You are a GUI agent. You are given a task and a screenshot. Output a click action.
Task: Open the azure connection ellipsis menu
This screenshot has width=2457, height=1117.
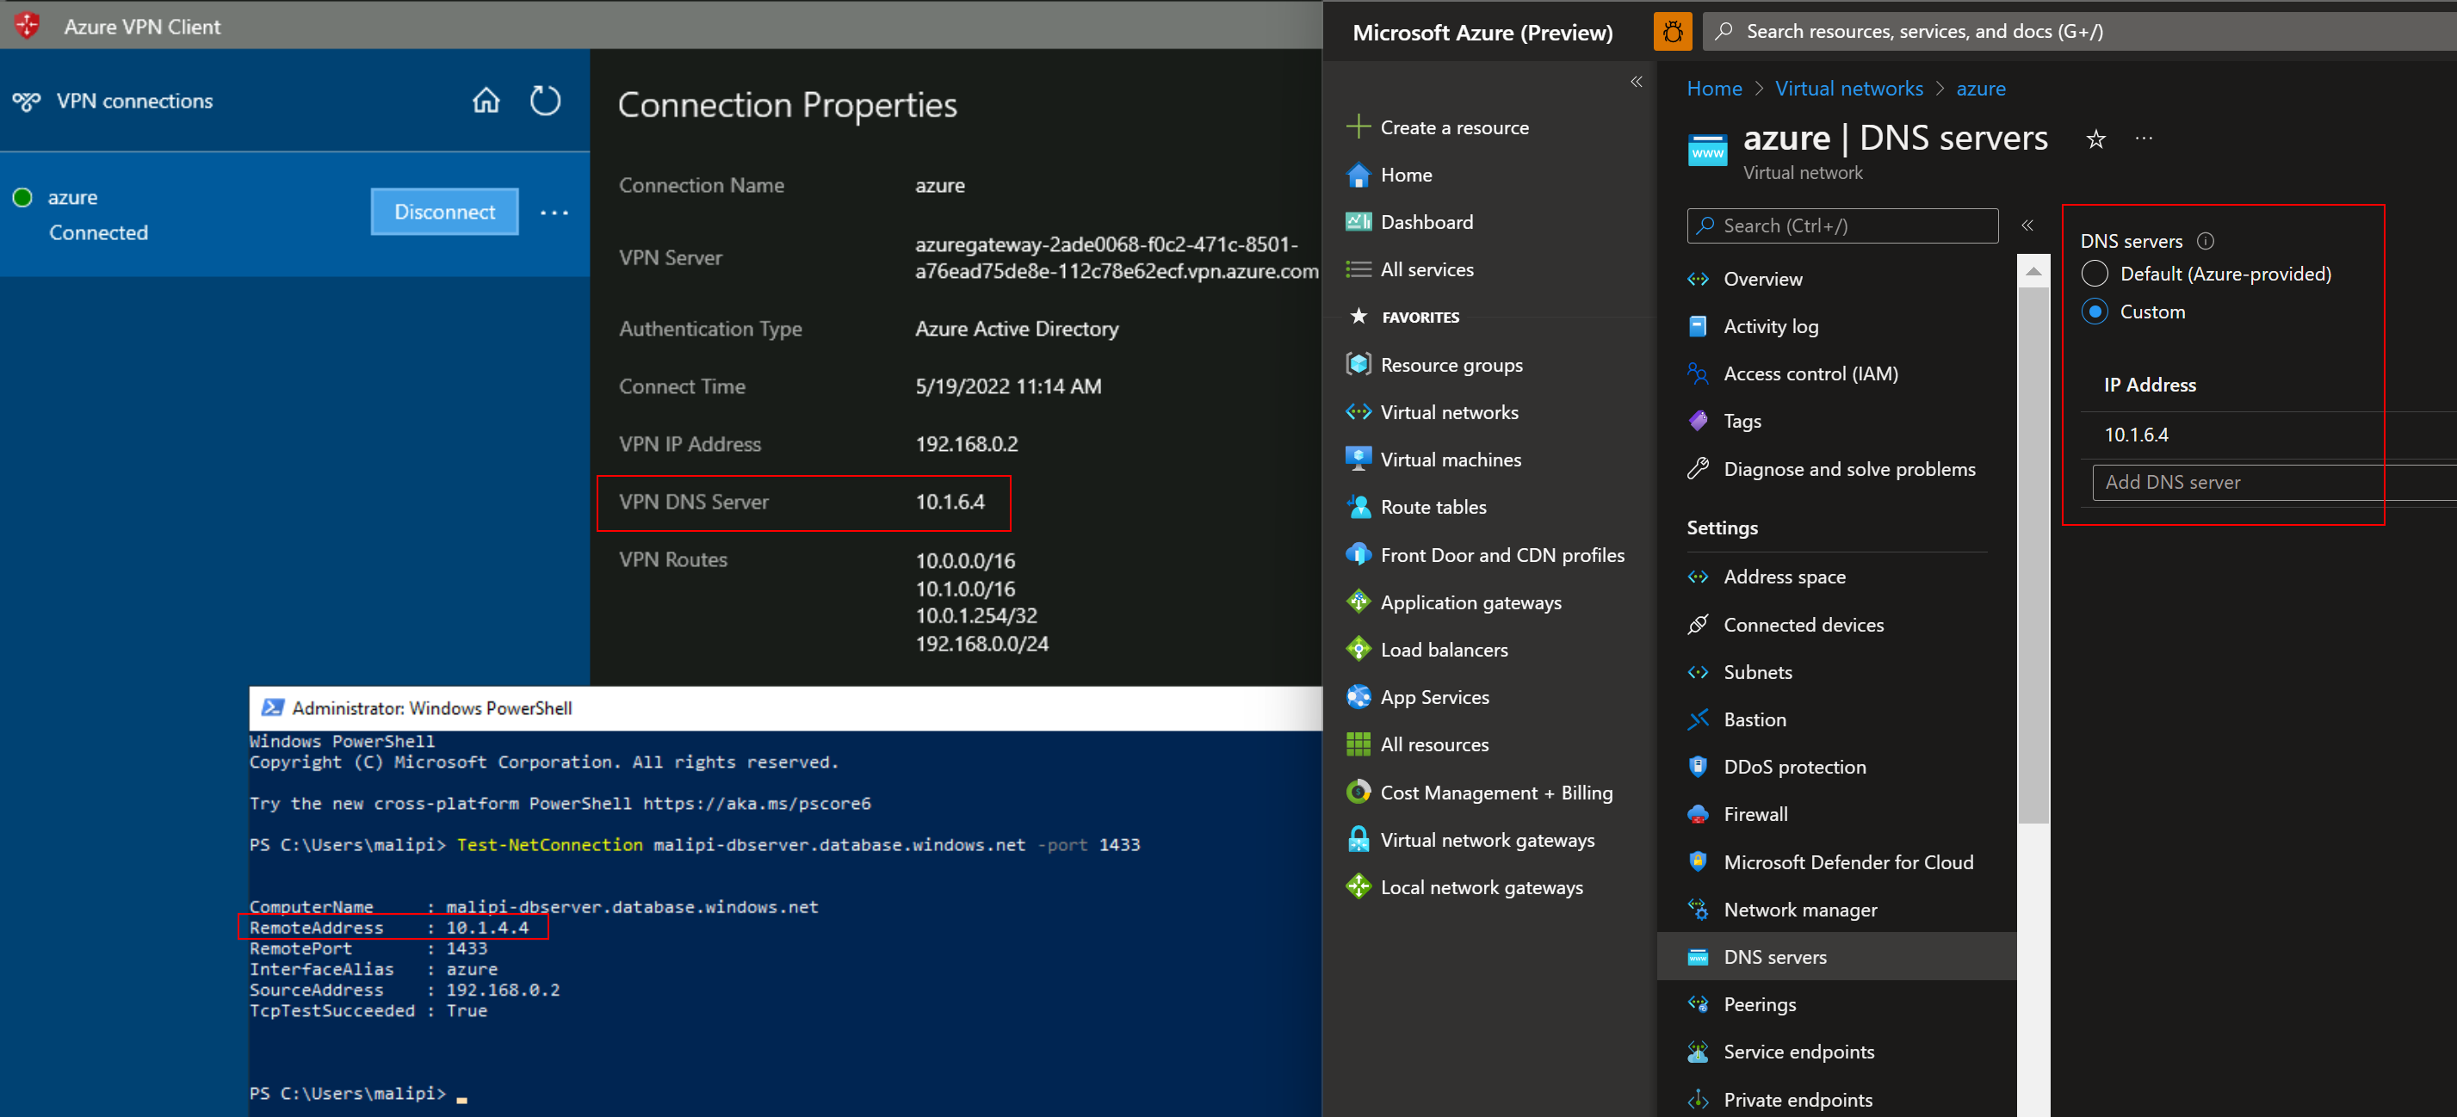[554, 213]
